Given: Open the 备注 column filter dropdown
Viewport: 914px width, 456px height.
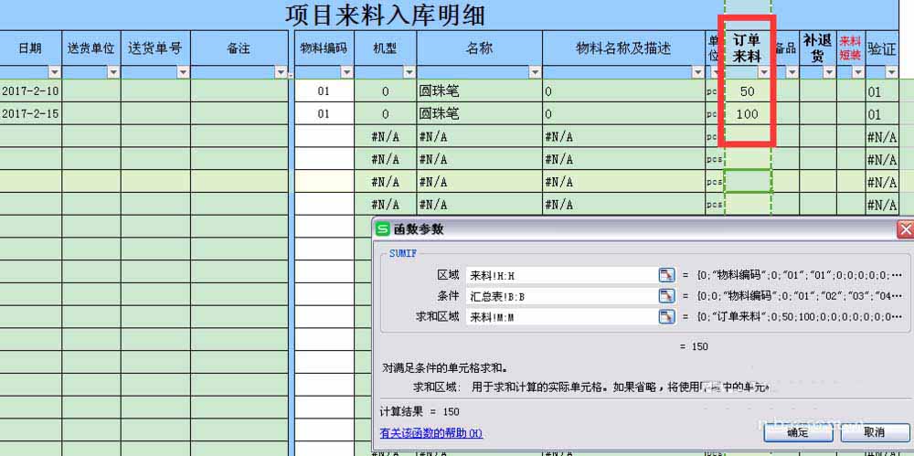Looking at the screenshot, I should pyautogui.click(x=280, y=71).
